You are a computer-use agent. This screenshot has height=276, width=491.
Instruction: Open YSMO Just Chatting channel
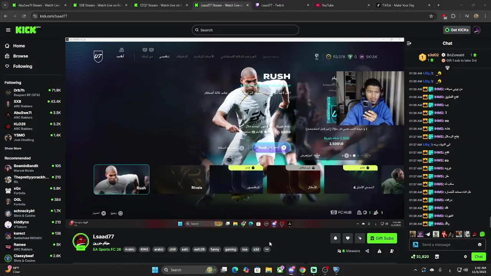[x=33, y=137]
